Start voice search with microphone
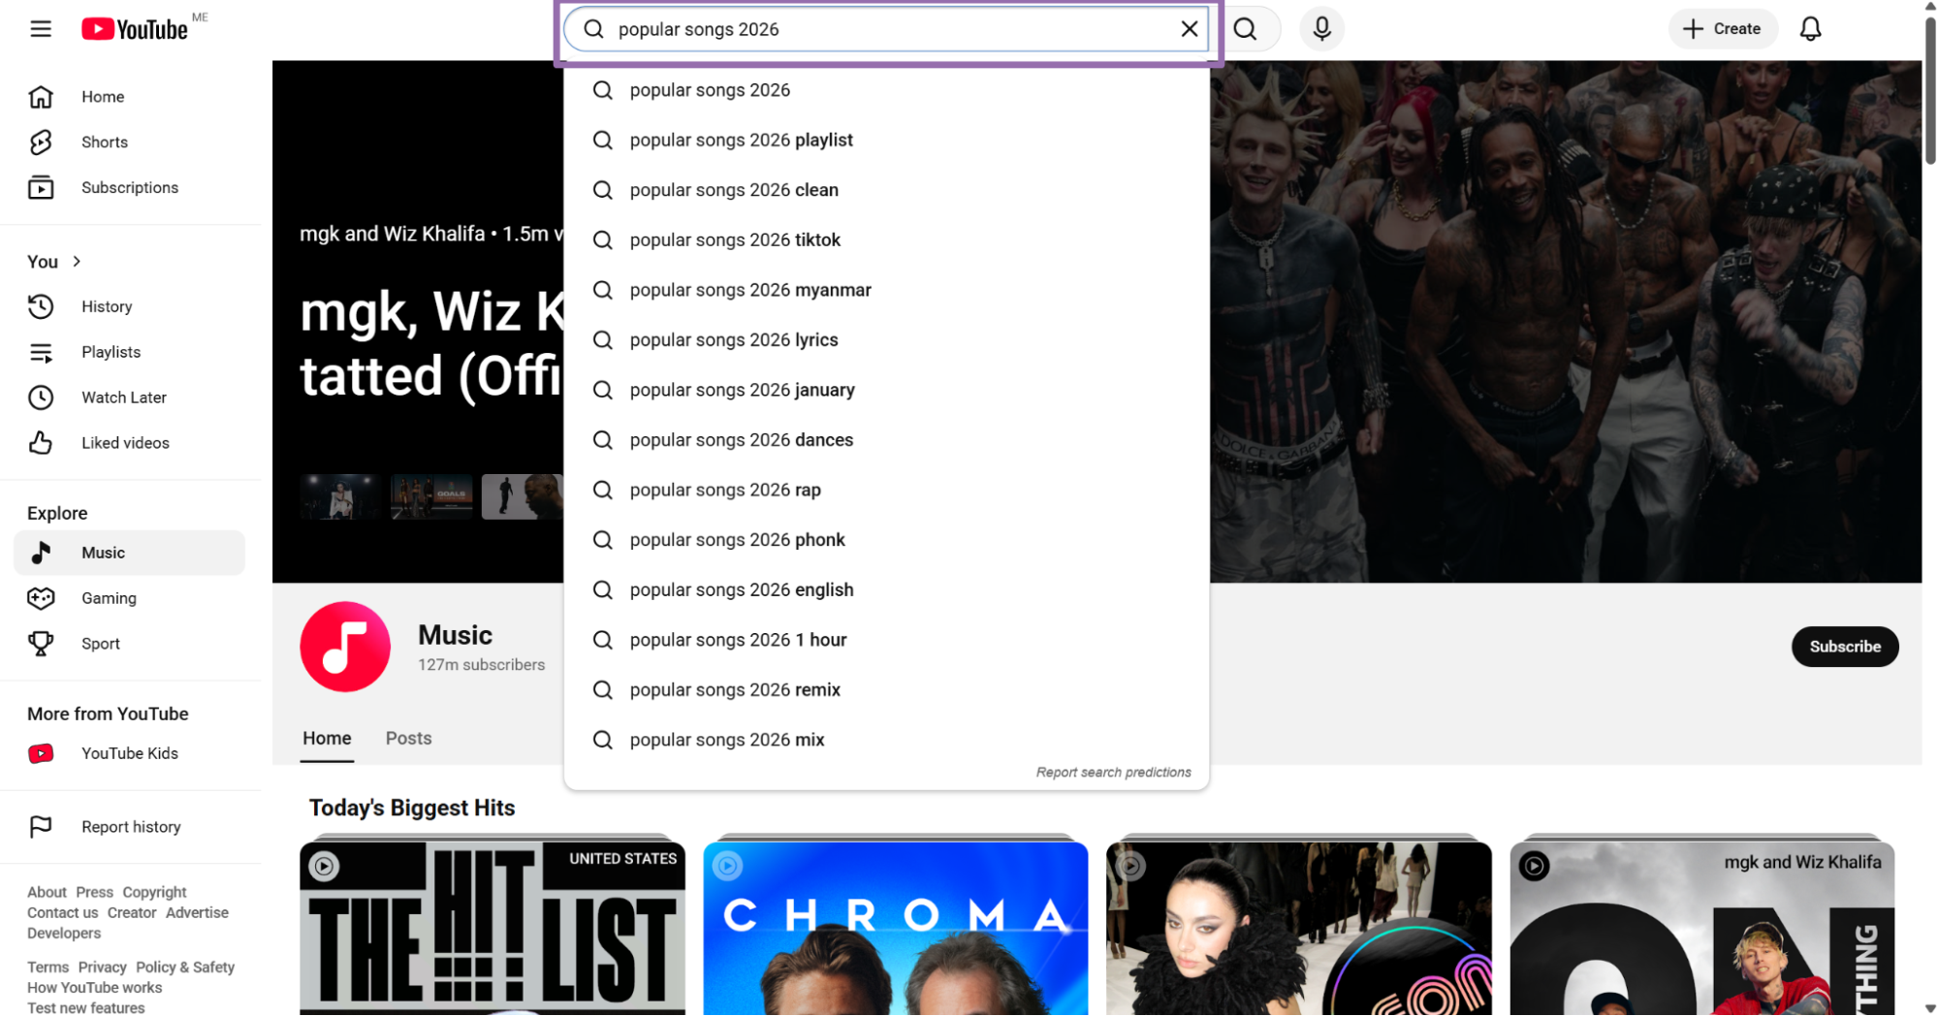Viewport: 1938px width, 1016px height. (x=1321, y=29)
